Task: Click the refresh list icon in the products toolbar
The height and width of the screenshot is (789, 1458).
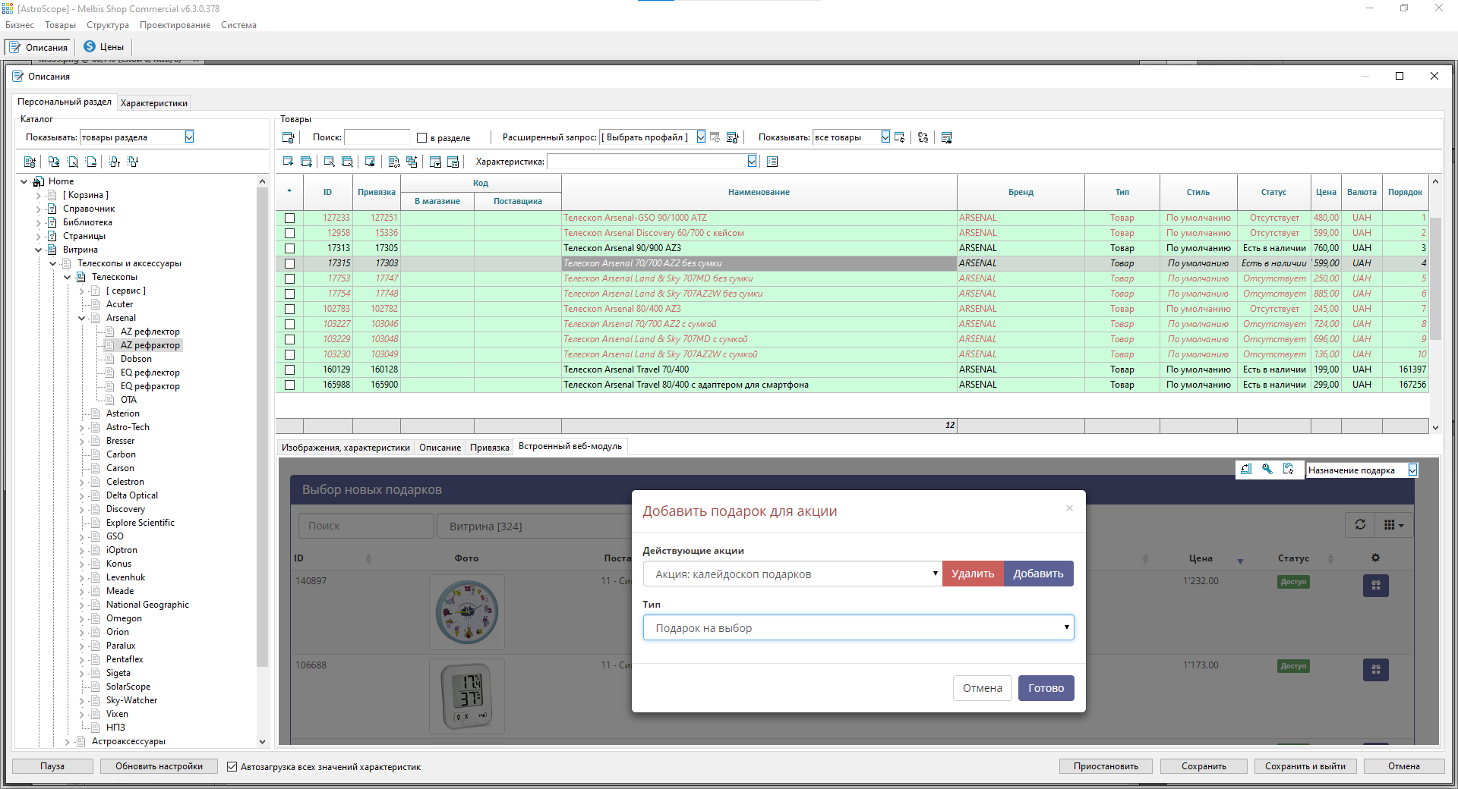Action: [923, 137]
